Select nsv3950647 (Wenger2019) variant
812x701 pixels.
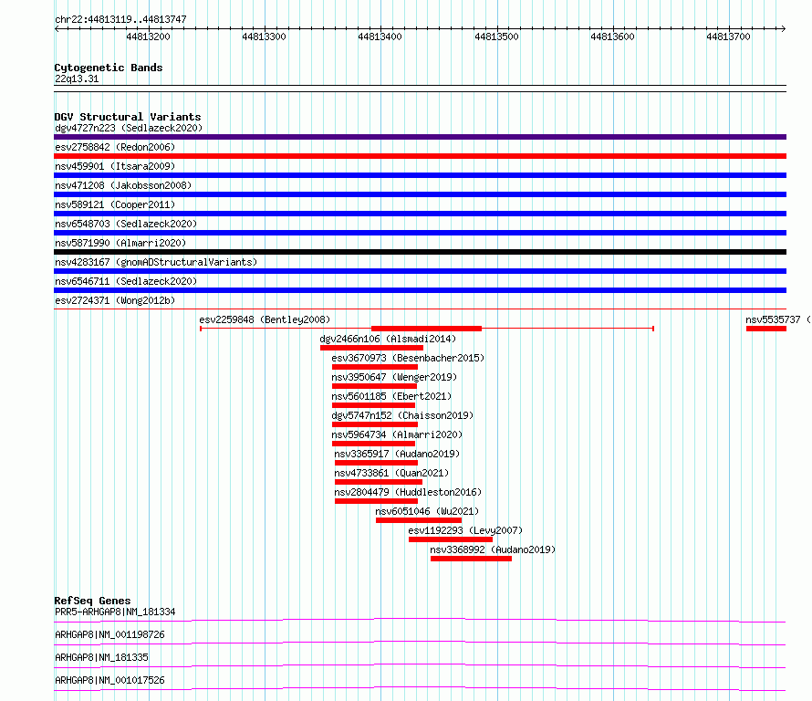[394, 377]
